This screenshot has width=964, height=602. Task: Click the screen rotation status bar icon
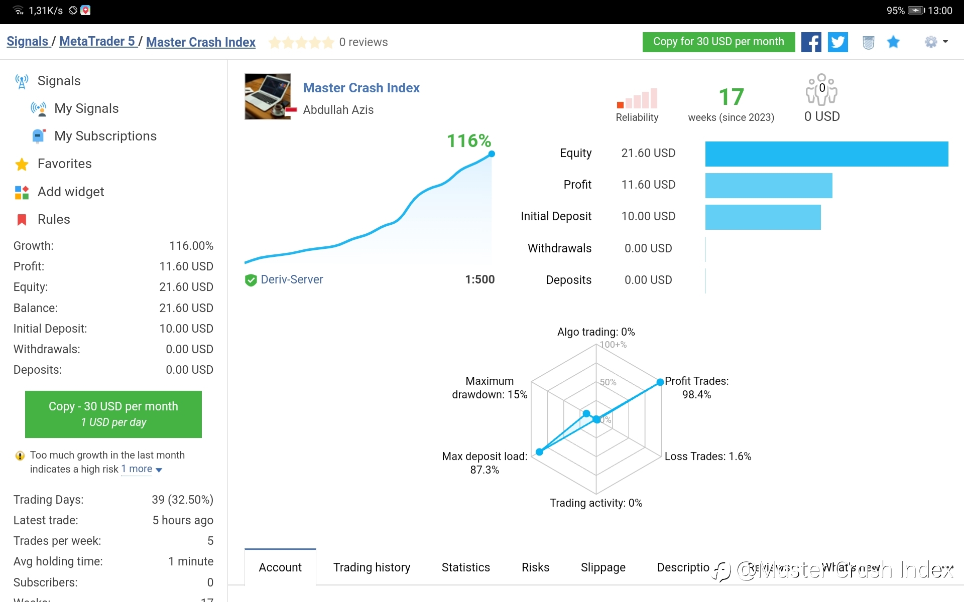[x=73, y=10]
